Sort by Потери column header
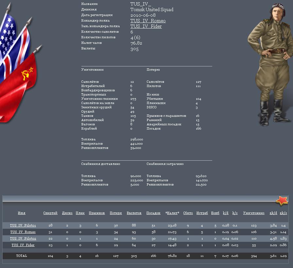The height and width of the screenshot is (268, 293). point(116,213)
